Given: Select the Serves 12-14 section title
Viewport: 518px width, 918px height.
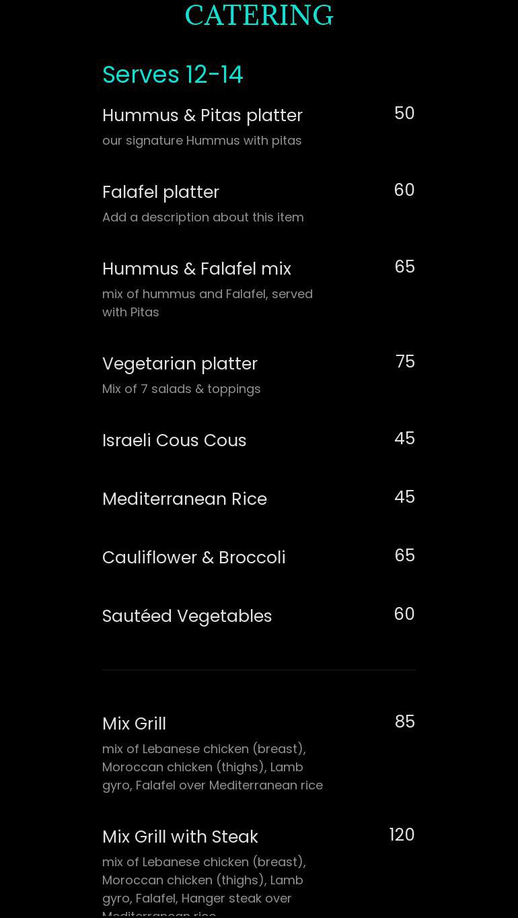Looking at the screenshot, I should (173, 75).
